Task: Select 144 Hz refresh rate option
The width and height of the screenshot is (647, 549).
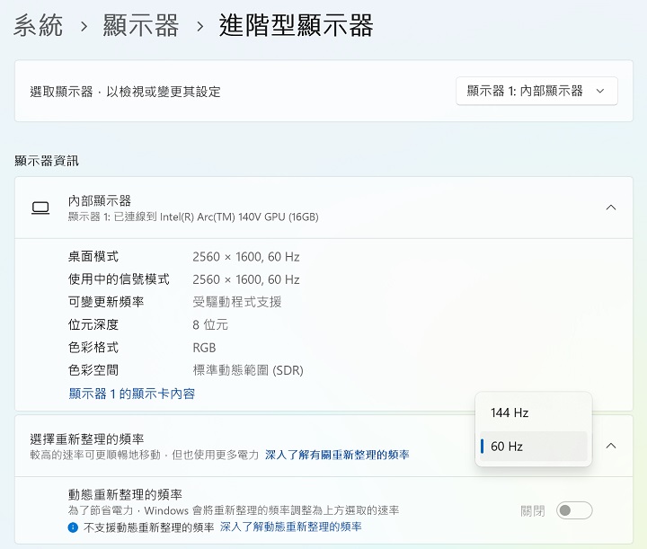Action: (x=533, y=412)
